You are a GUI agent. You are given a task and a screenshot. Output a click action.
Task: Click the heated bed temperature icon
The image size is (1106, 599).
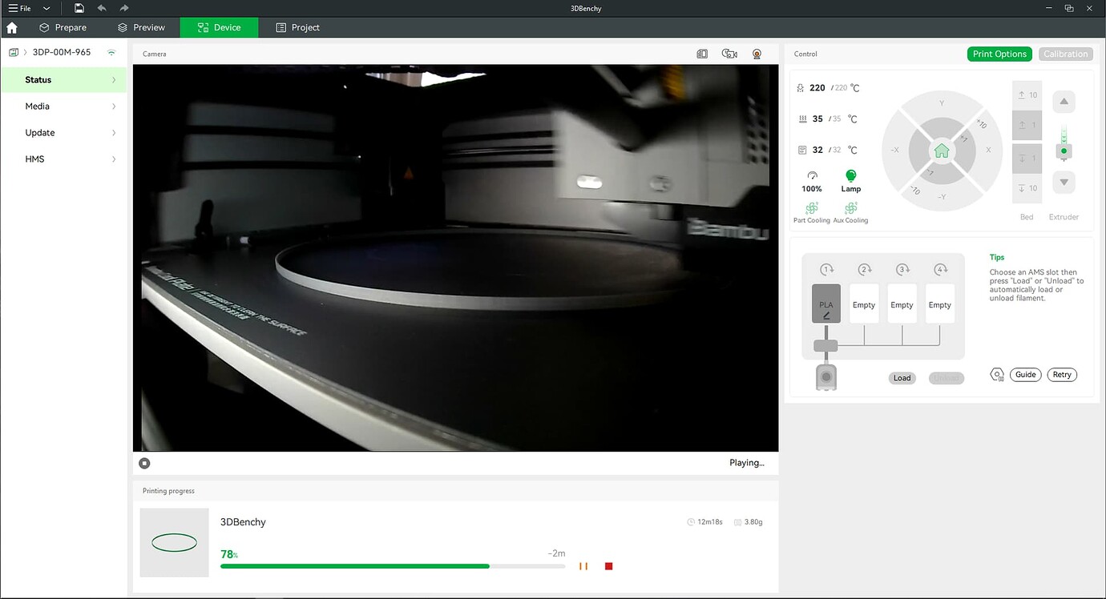(x=802, y=119)
